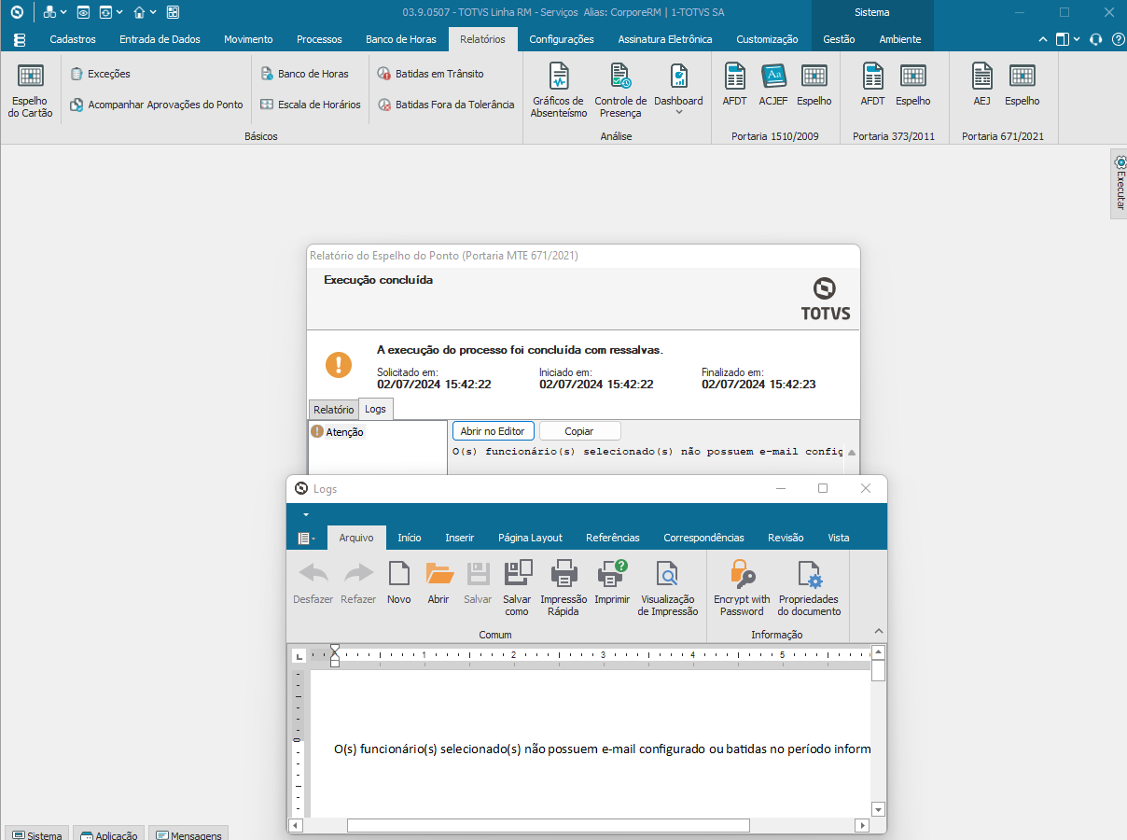Open Escala de Horários report
The width and height of the screenshot is (1127, 840).
pos(310,105)
